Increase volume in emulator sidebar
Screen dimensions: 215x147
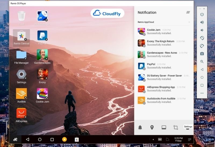click(202, 22)
